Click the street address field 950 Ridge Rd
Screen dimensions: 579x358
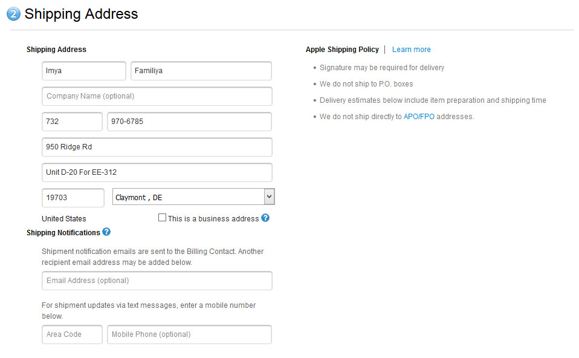(x=157, y=147)
